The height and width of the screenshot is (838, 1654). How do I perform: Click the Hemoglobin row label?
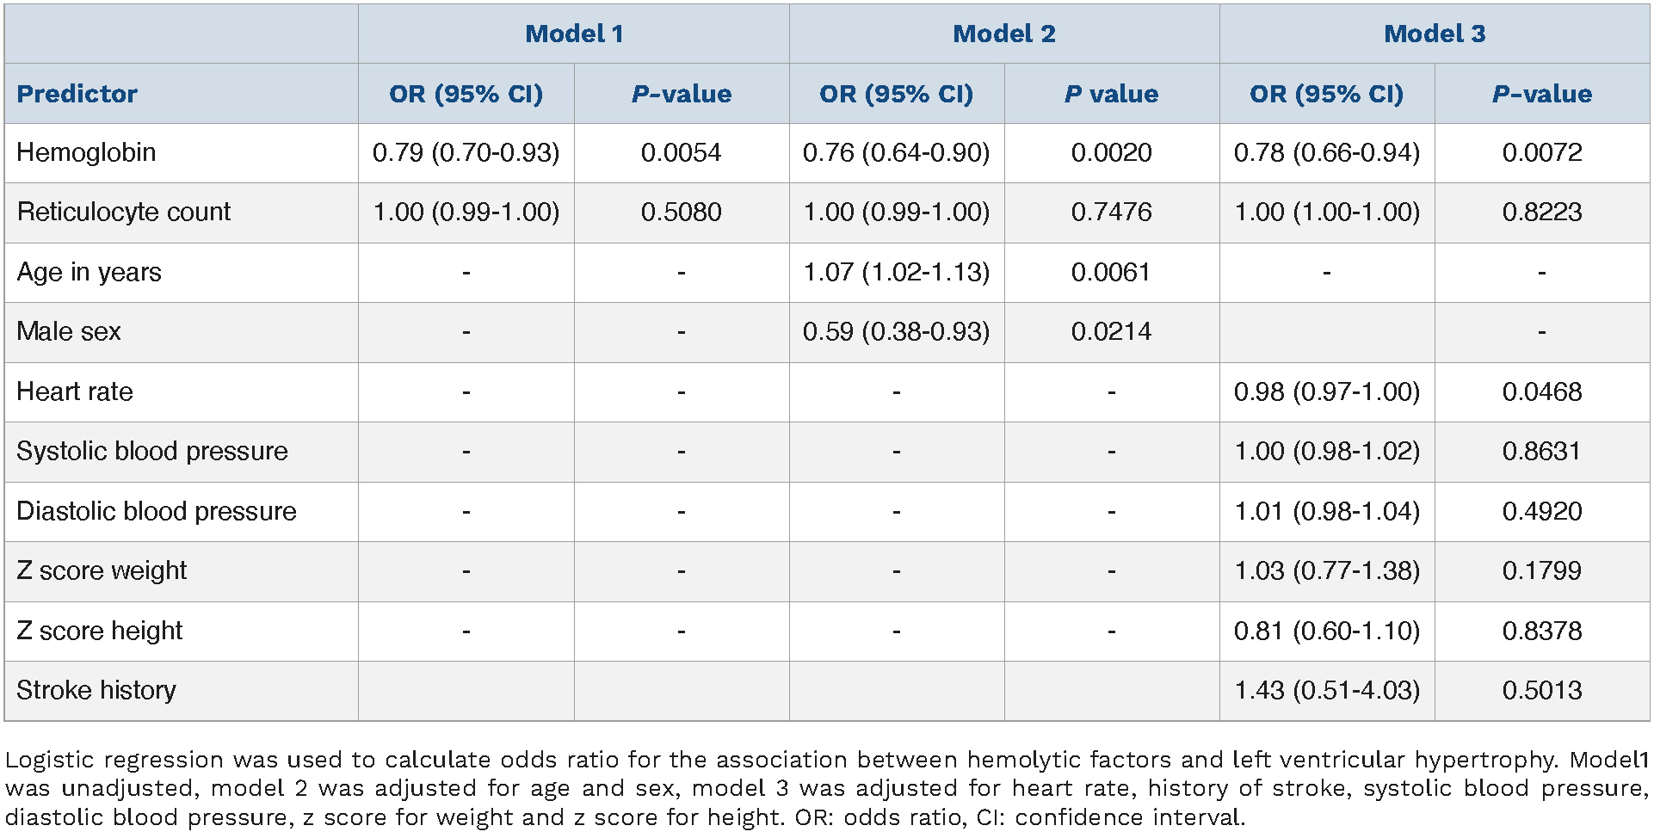click(86, 152)
